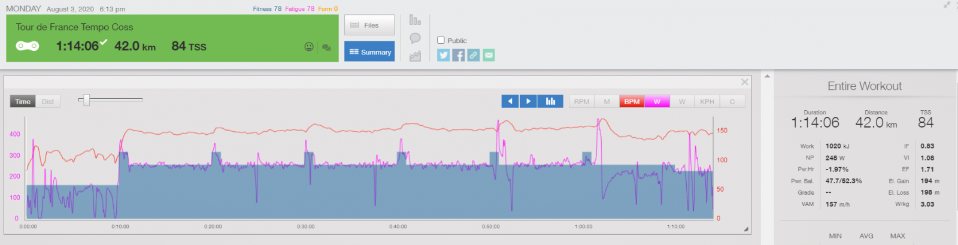Collapse the side panel with up arrow
The image size is (958, 245).
click(x=767, y=76)
